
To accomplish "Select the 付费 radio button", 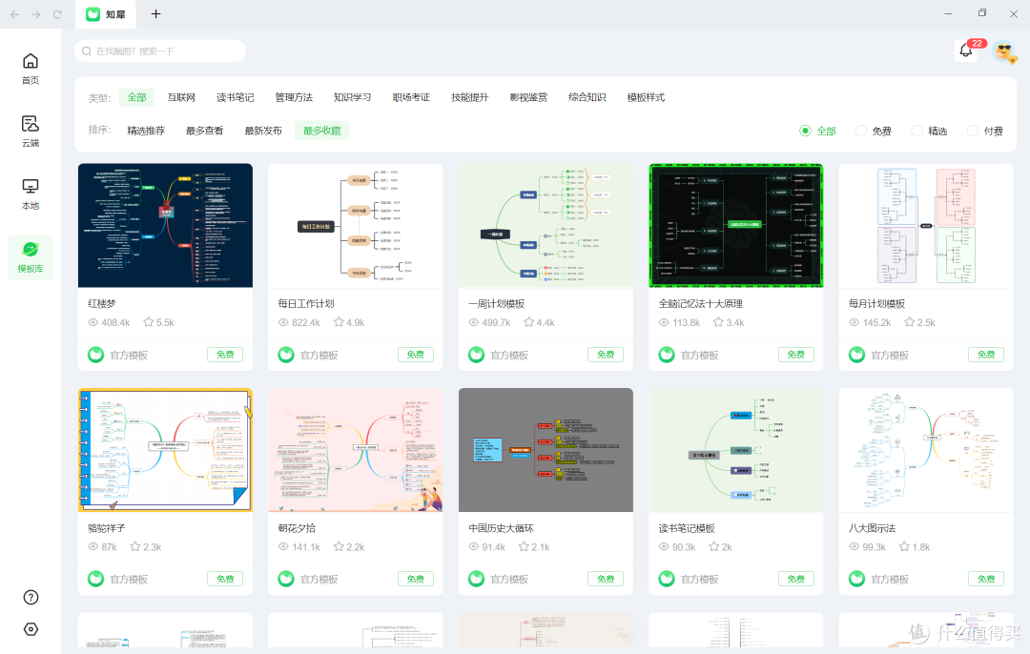I will click(973, 131).
